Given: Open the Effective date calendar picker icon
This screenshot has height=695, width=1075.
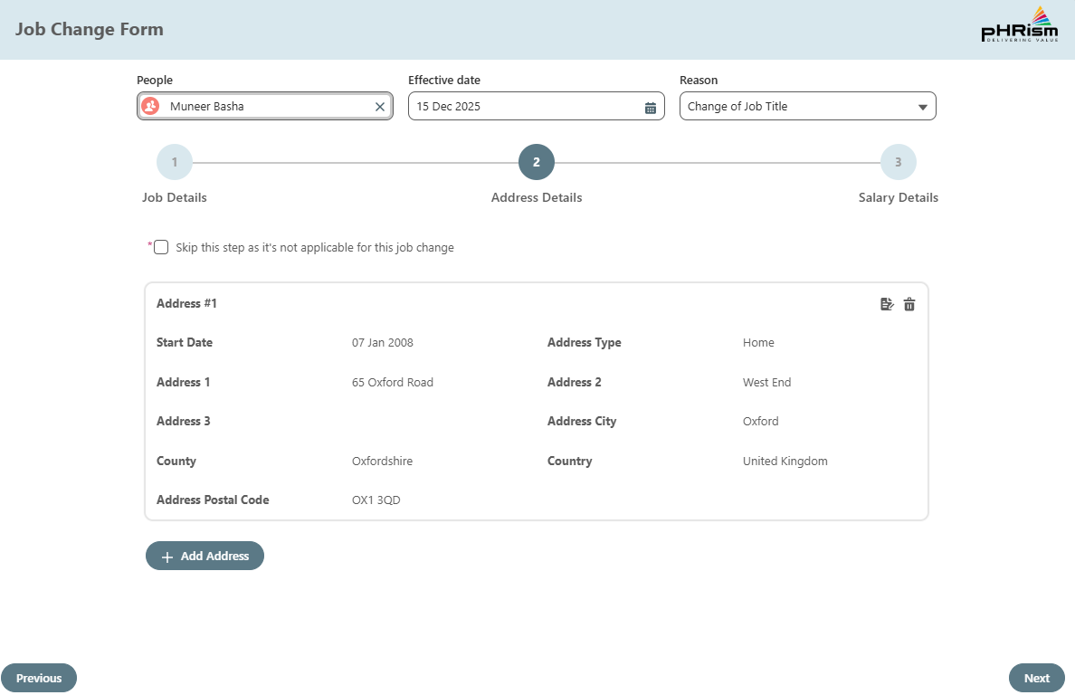Looking at the screenshot, I should click(650, 107).
